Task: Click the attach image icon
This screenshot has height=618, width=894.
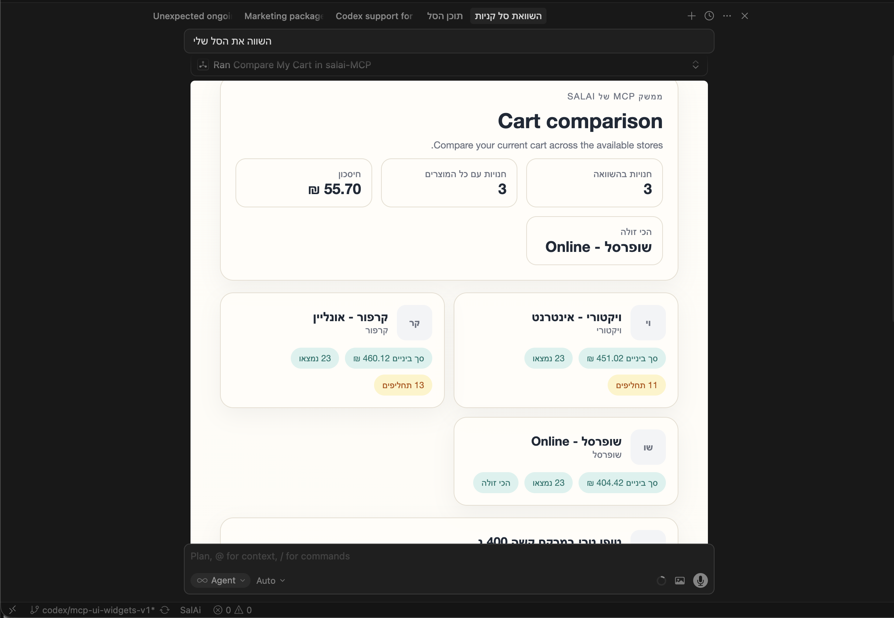Action: [x=680, y=580]
